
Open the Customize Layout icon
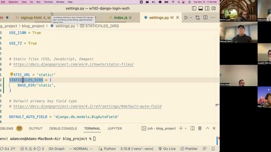(x=213, y=8)
